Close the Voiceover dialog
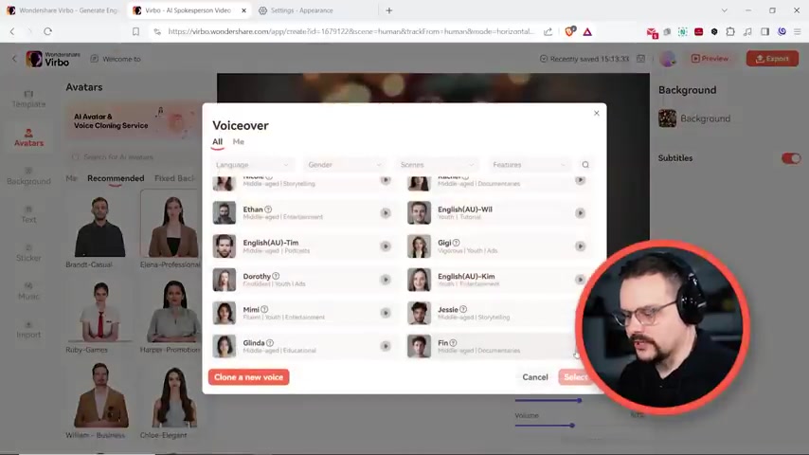This screenshot has width=809, height=455. 597,113
